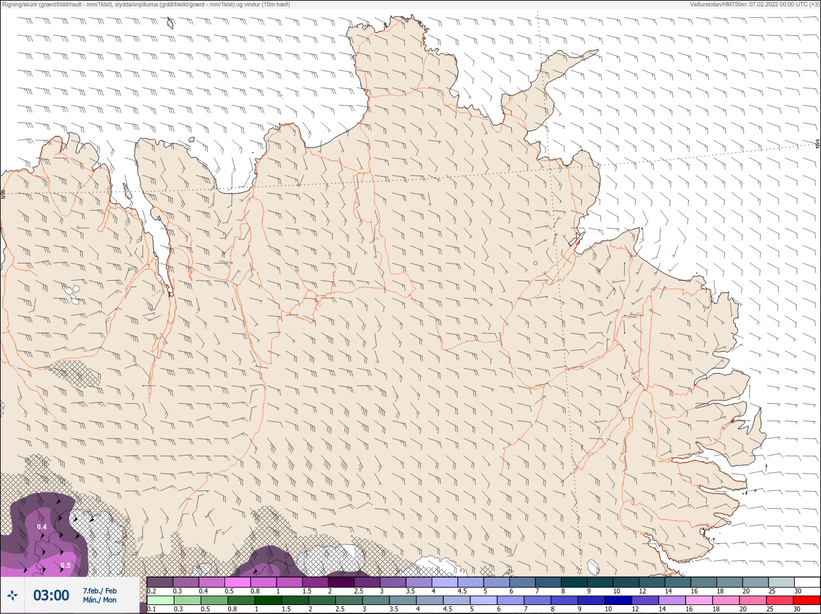This screenshot has width=821, height=614.
Task: Select upper legend swatch between 0.2 and 0.3
Action: pyautogui.click(x=160, y=582)
